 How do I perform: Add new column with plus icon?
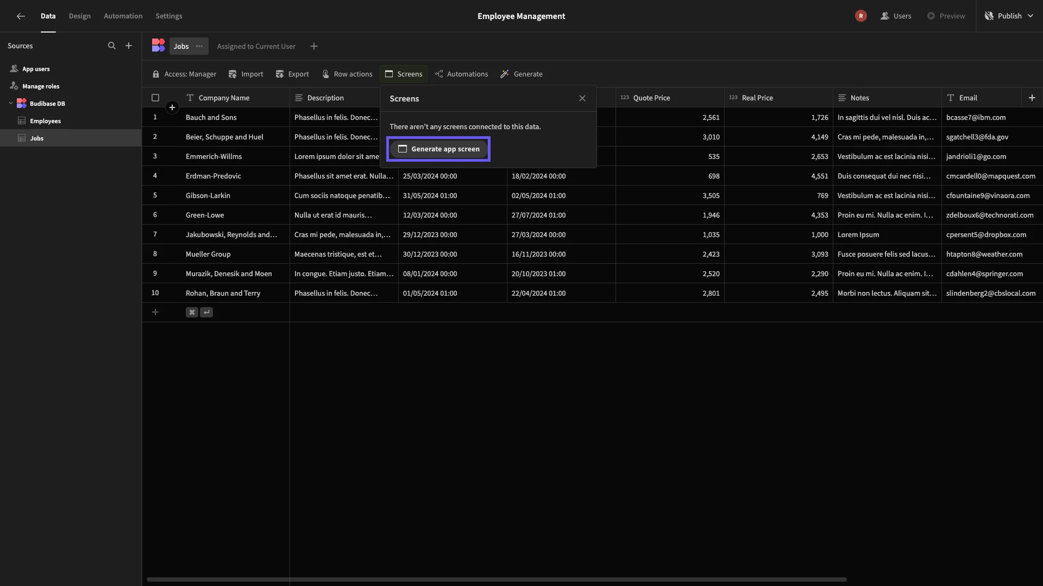[x=1032, y=98]
